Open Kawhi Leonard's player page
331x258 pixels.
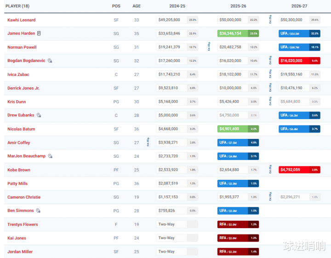coord(21,20)
